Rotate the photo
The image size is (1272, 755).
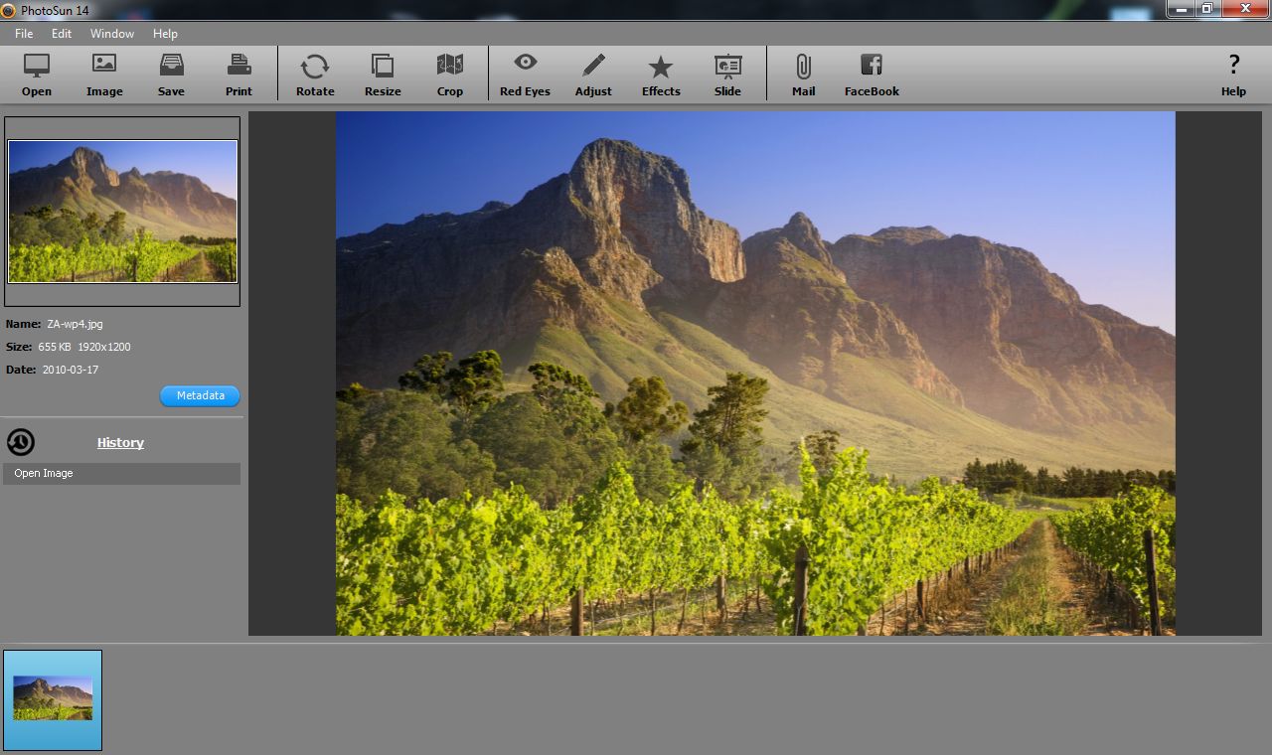click(x=314, y=74)
